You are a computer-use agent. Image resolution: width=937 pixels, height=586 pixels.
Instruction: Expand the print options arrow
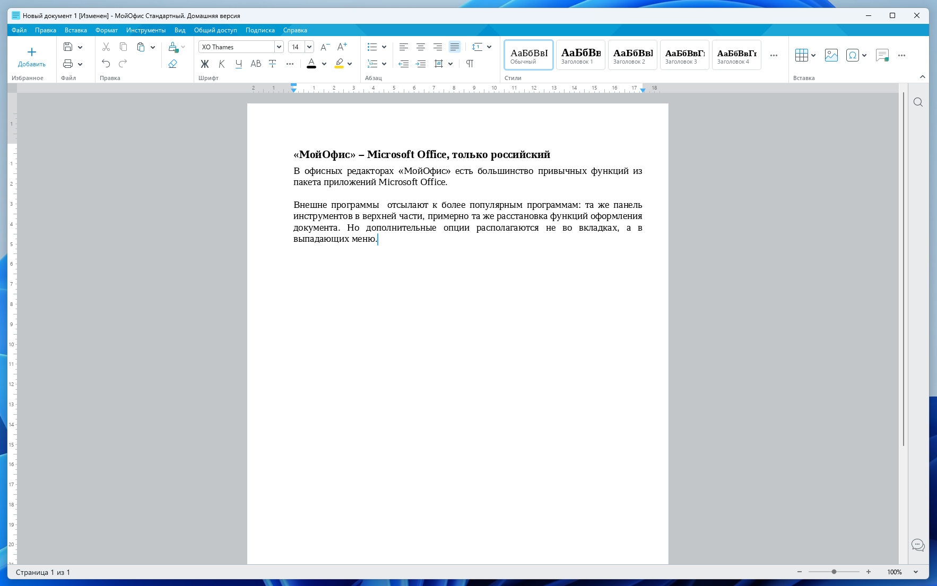80,64
